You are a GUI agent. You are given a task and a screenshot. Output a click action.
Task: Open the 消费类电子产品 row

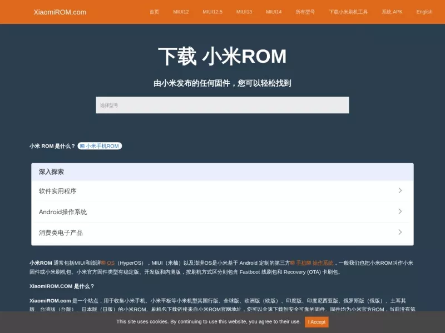coord(222,233)
